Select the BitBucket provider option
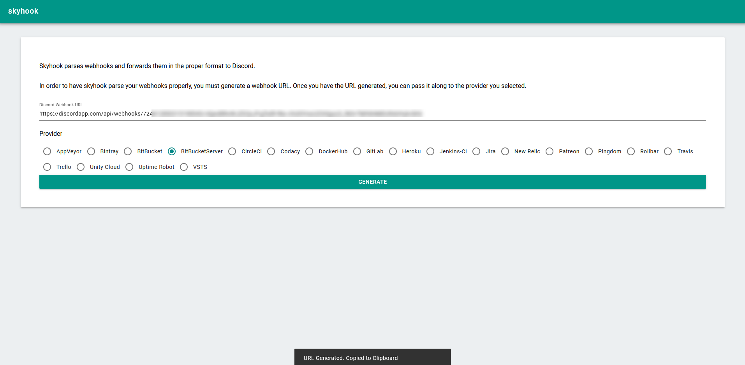The width and height of the screenshot is (745, 365). (x=128, y=151)
